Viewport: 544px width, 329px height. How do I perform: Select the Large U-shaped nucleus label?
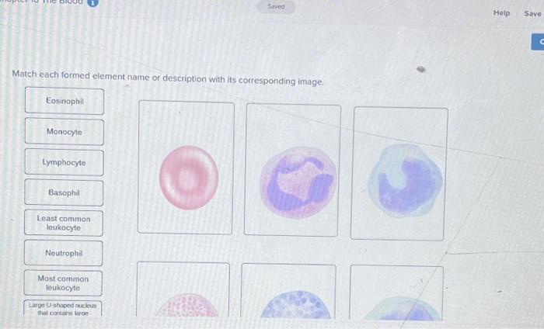click(62, 308)
